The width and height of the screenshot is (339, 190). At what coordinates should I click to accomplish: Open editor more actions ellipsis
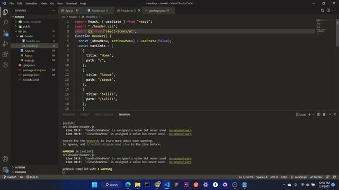coord(334,11)
